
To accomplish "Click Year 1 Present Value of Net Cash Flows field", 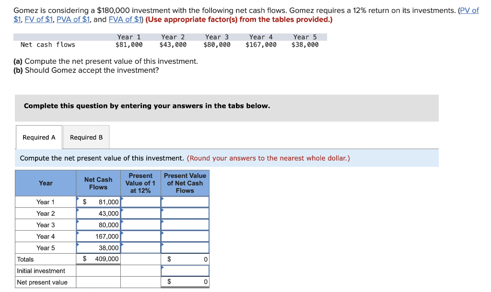I will (x=185, y=202).
